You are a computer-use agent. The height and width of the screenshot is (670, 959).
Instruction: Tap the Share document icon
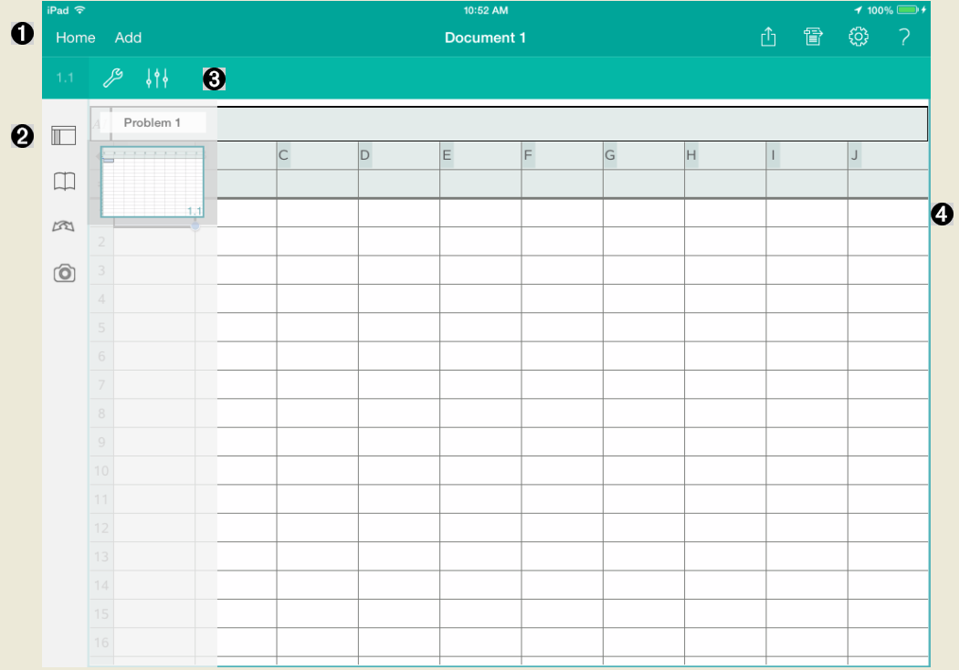(768, 37)
